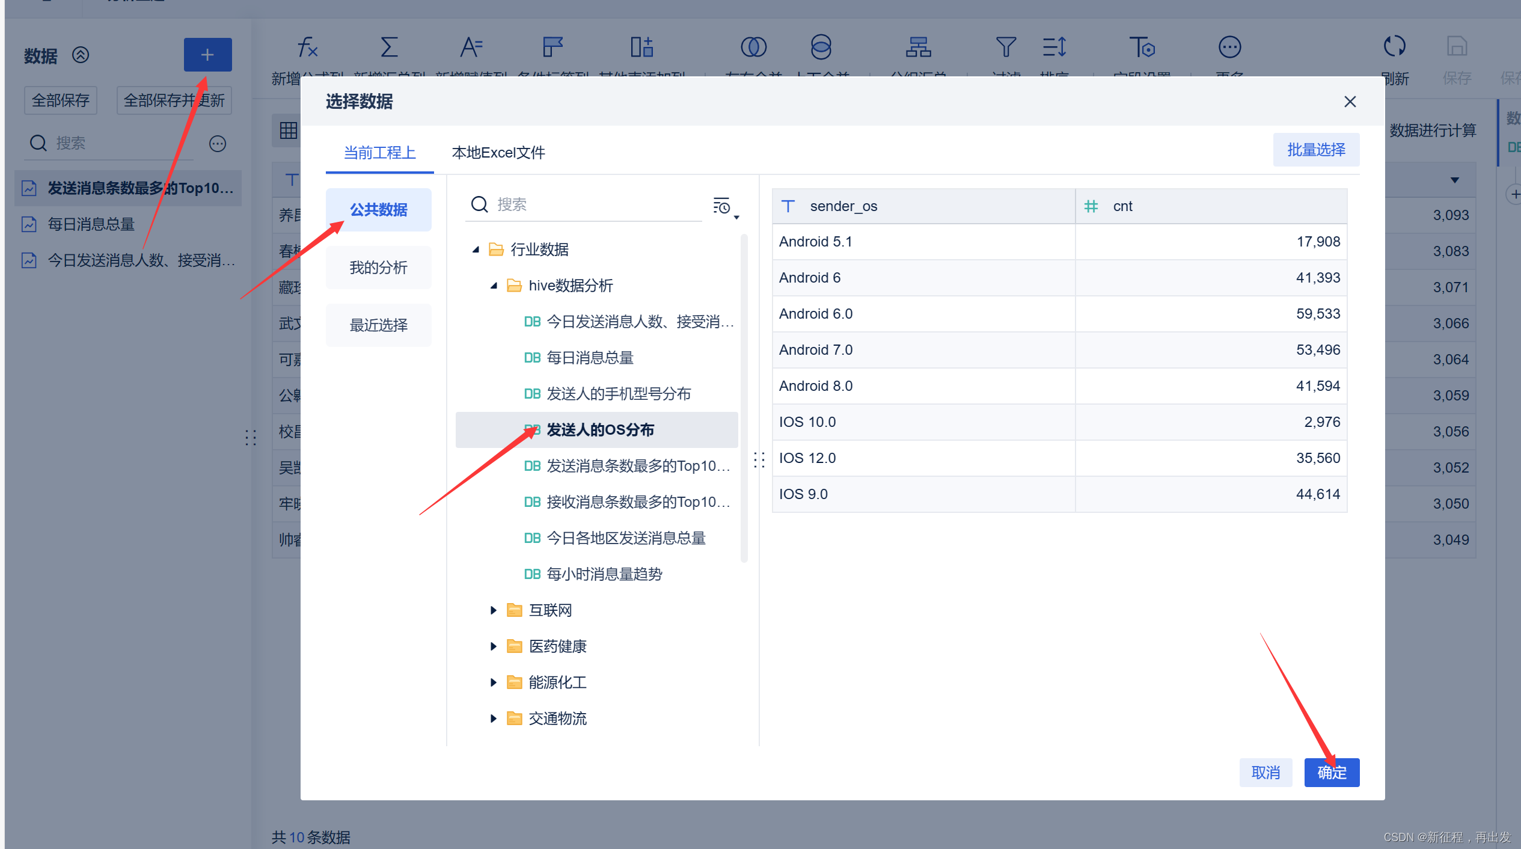The image size is (1521, 849).
Task: Click the table grid view icon
Action: (x=289, y=130)
